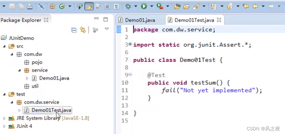Click line number 15 in the gutter

pos(125,120)
